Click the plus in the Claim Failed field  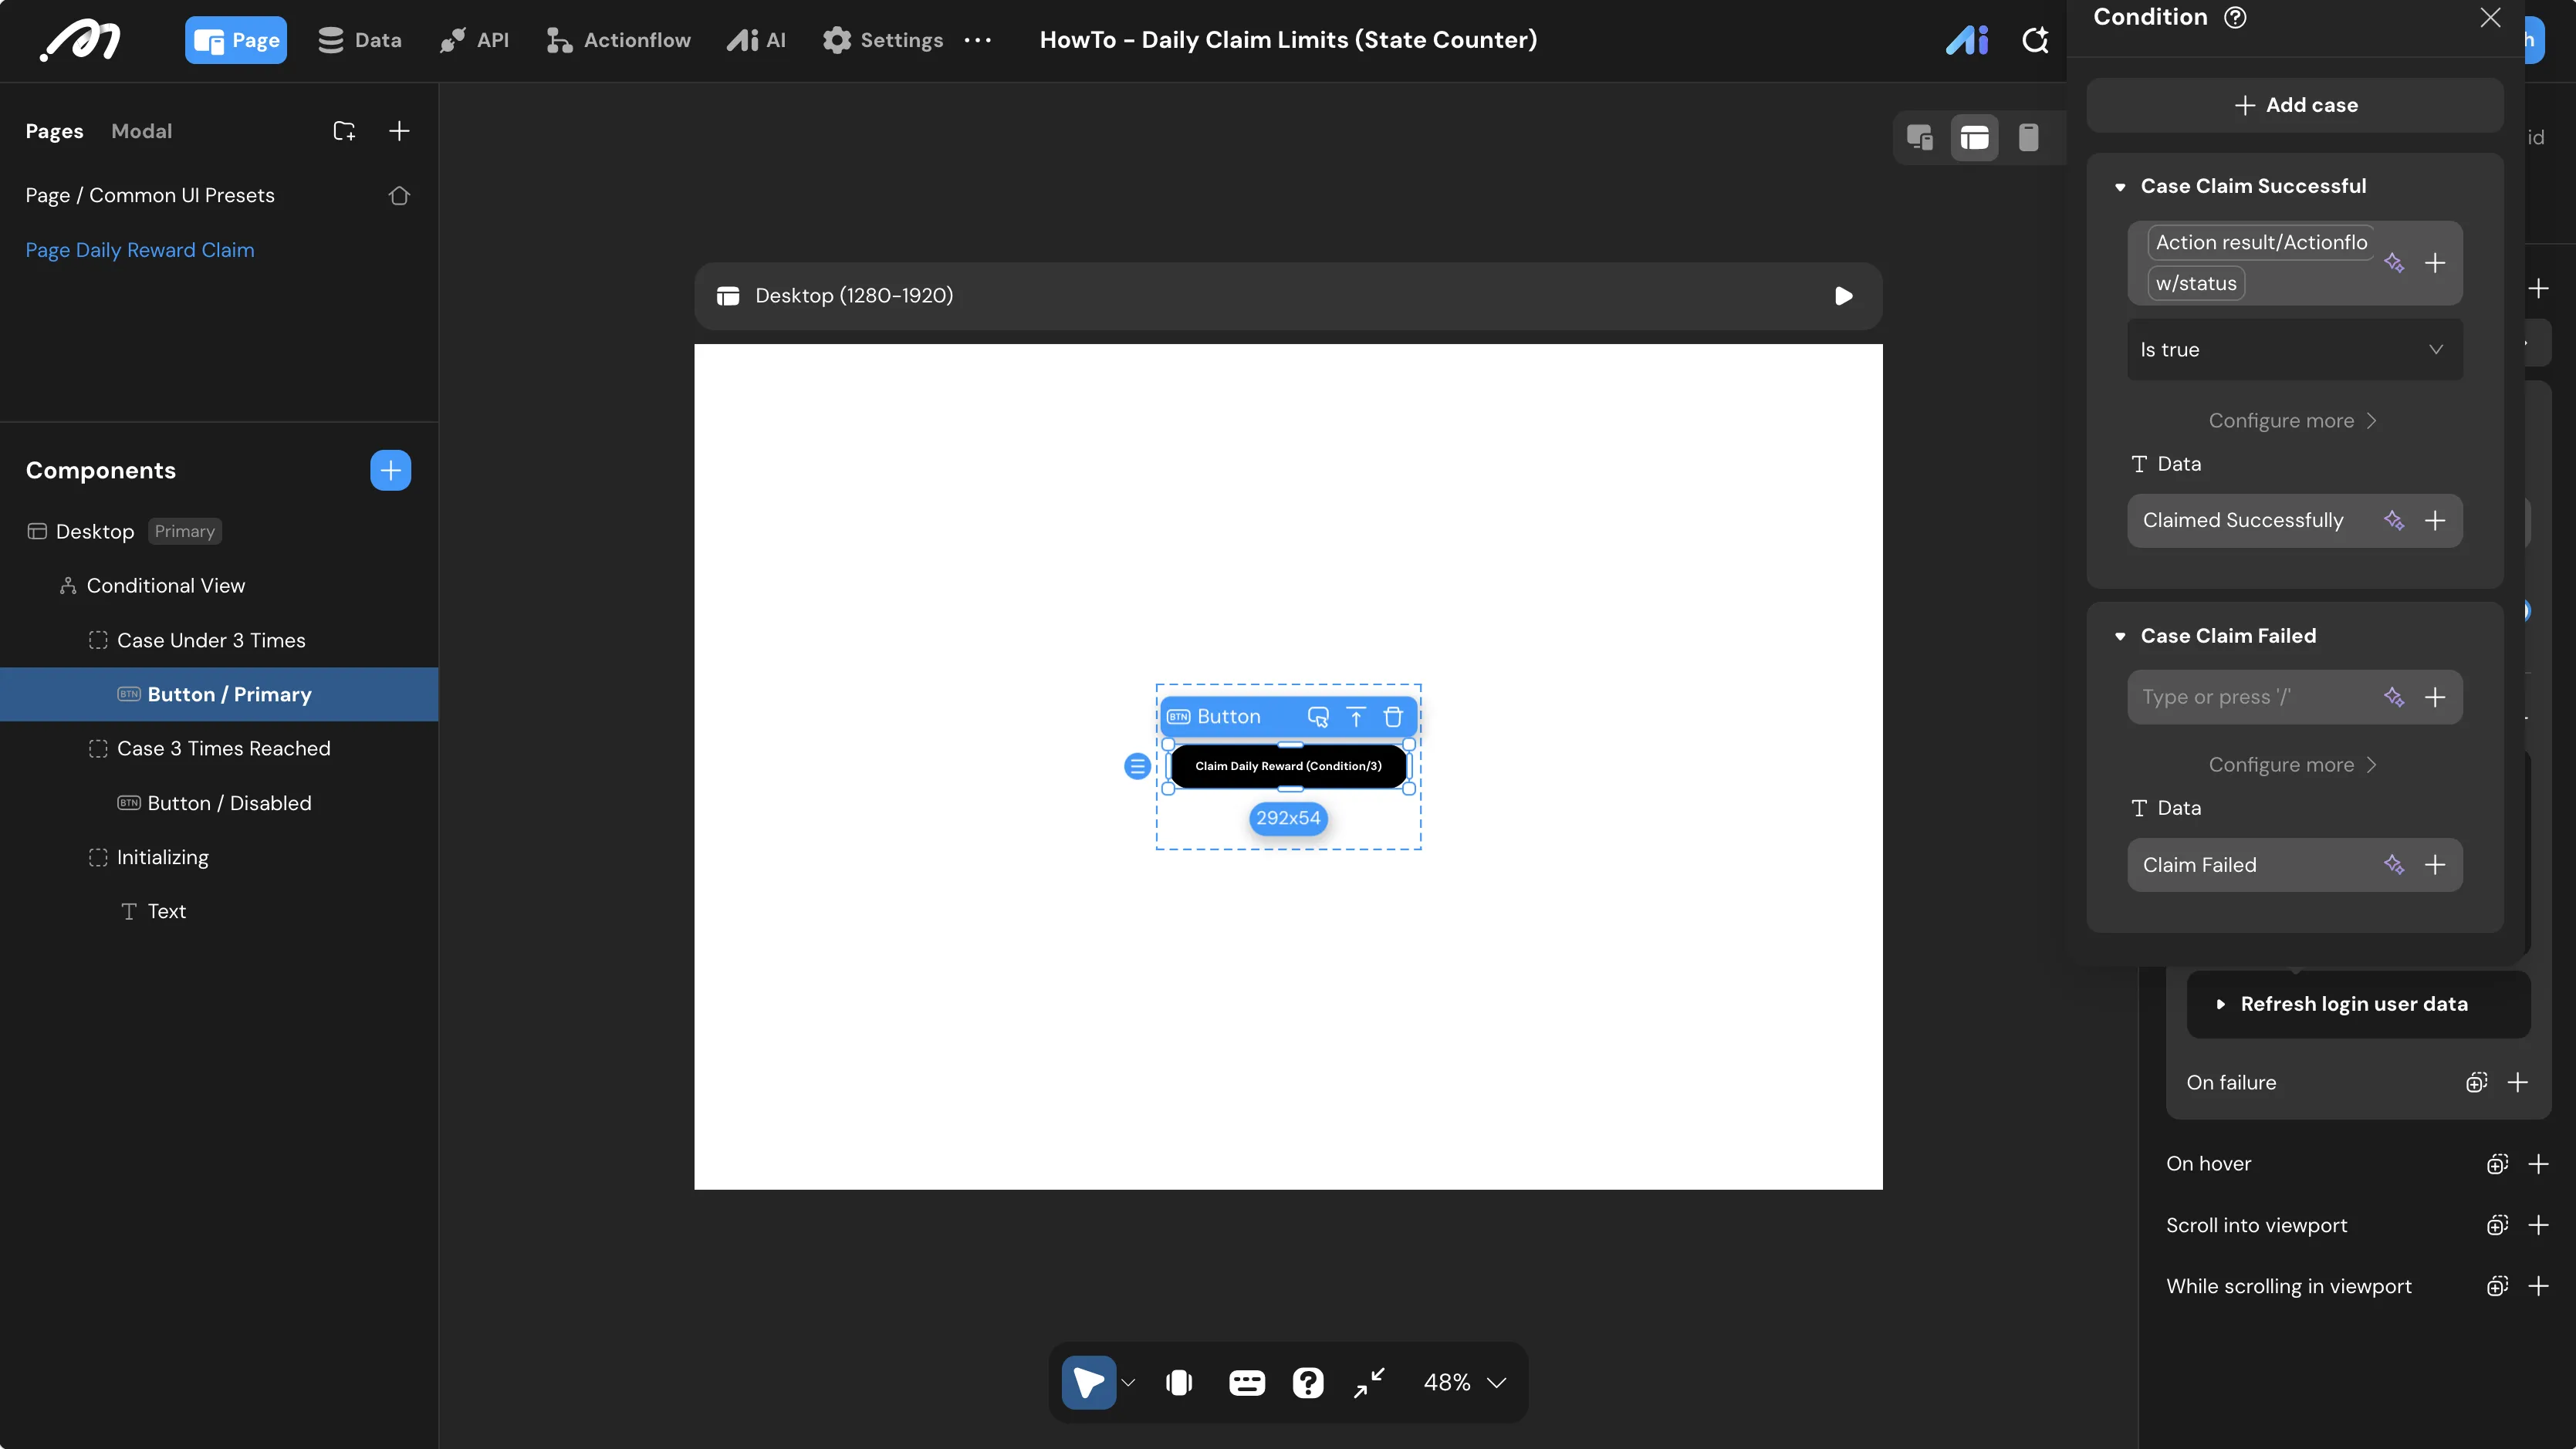coord(2435,865)
